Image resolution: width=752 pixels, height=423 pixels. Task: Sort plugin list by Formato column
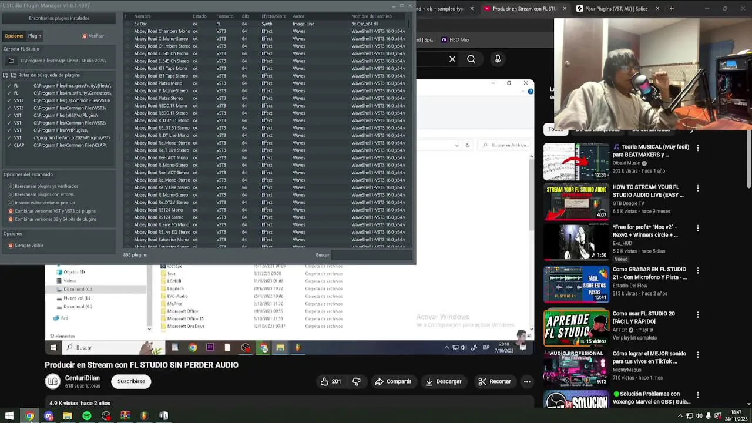click(224, 16)
